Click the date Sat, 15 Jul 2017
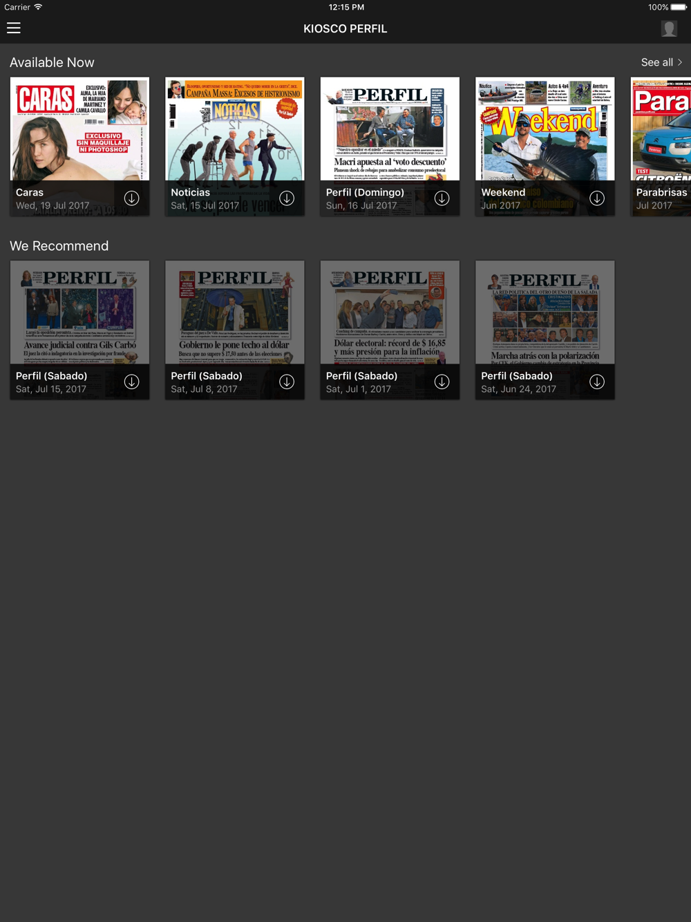Image resolution: width=691 pixels, height=922 pixels. pos(205,205)
